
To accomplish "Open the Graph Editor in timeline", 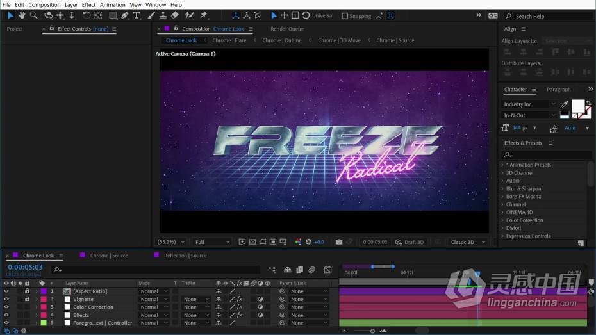I will coord(327,270).
